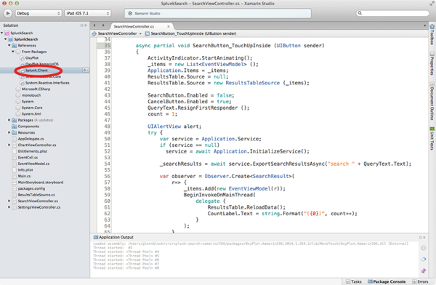Screen dimensions: 436x285
Task: Select the SplunkSearch solution icon
Action: click(7, 33)
